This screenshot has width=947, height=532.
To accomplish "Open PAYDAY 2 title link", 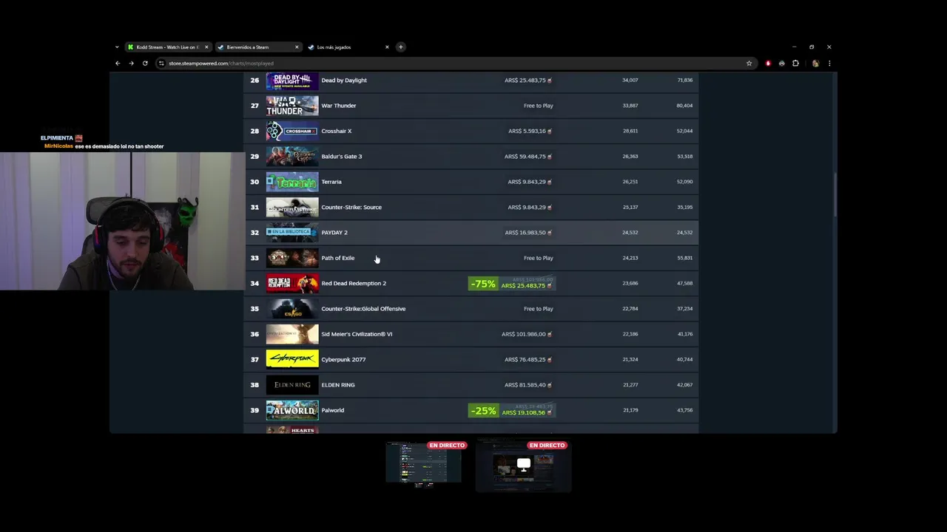I will [x=334, y=233].
